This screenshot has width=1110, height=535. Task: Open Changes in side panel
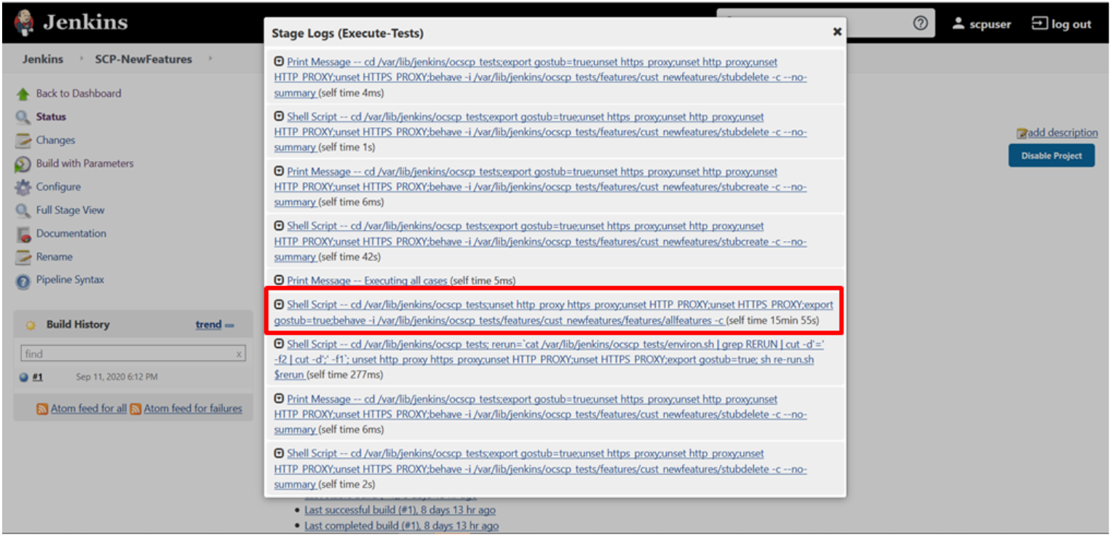point(55,140)
